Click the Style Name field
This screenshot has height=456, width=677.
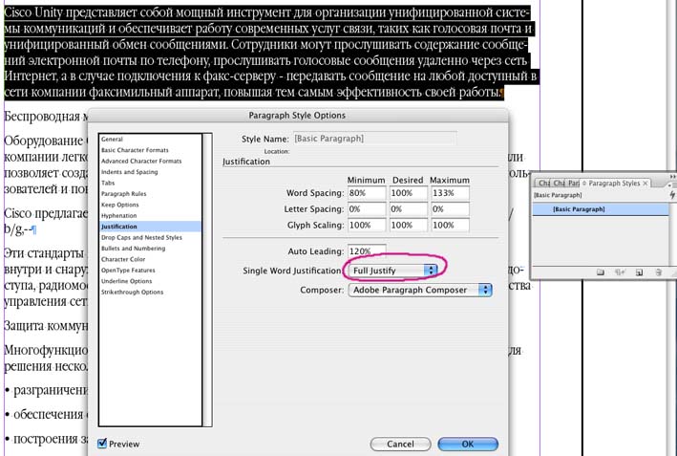tap(374, 139)
